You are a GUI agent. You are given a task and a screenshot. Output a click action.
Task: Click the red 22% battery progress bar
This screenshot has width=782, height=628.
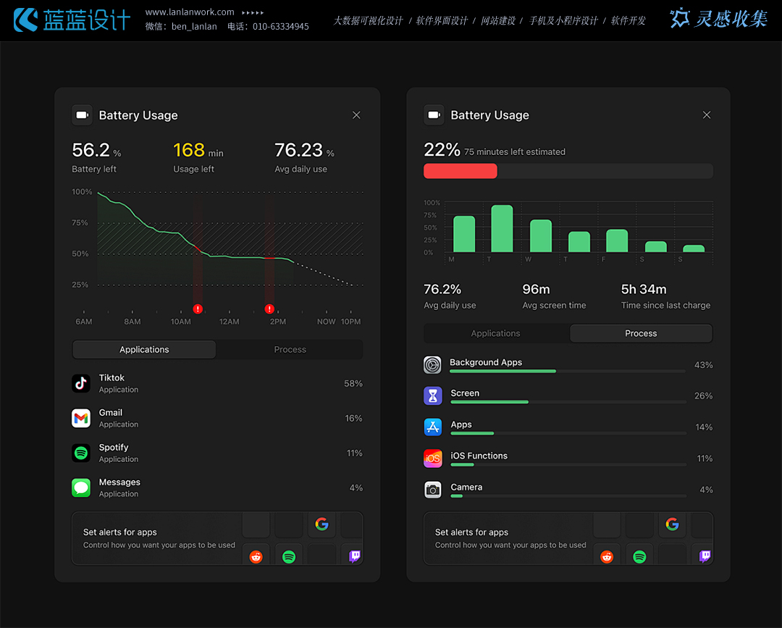461,171
